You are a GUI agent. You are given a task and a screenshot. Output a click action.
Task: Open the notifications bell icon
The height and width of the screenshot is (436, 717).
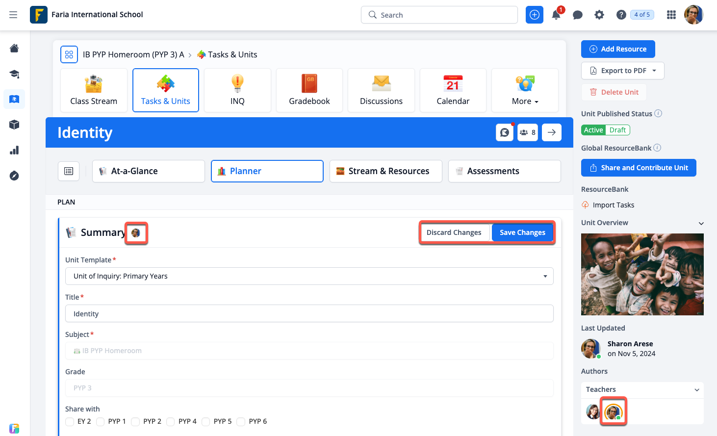point(556,15)
